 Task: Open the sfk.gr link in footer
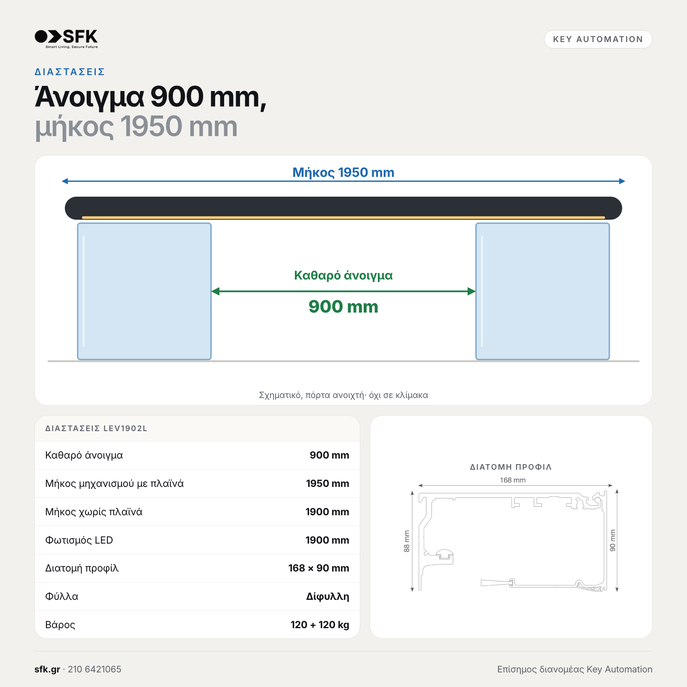click(x=47, y=669)
